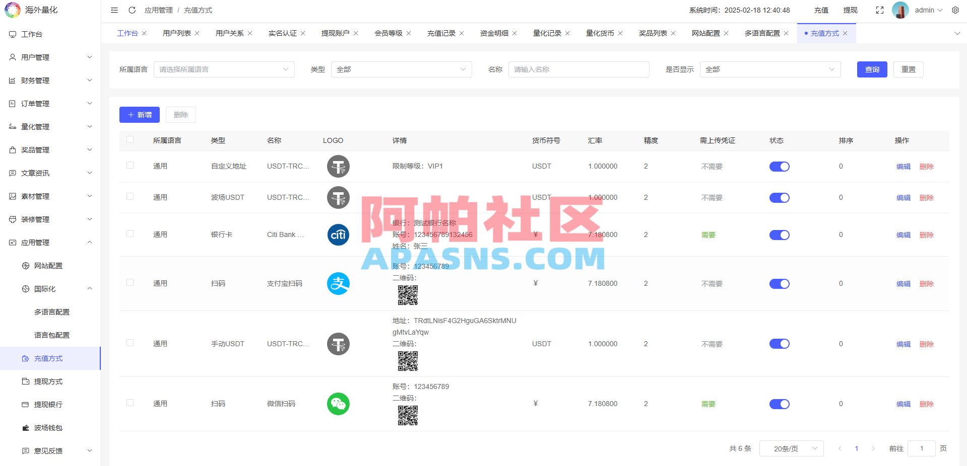The image size is (967, 466).
Task: Disable the status toggle for the 微信扫码 row
Action: (779, 404)
